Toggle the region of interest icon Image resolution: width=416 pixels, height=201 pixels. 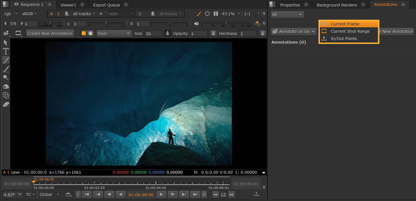point(207,14)
